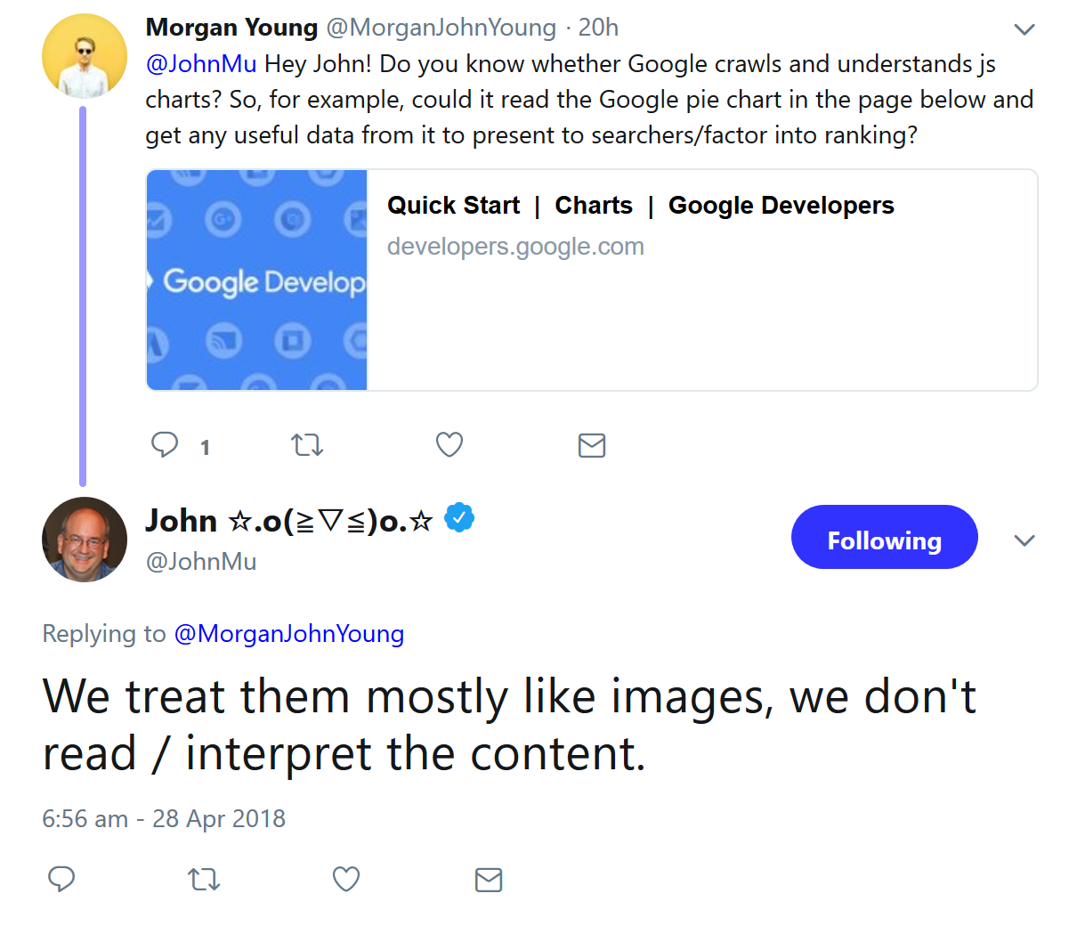Click the 20h timestamp on Morgan's tweet
Screen dimensions: 1085x934
[x=597, y=28]
